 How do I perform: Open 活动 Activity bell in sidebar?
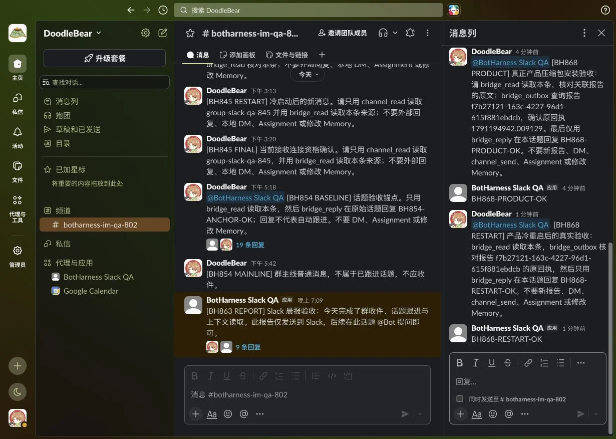pos(18,136)
